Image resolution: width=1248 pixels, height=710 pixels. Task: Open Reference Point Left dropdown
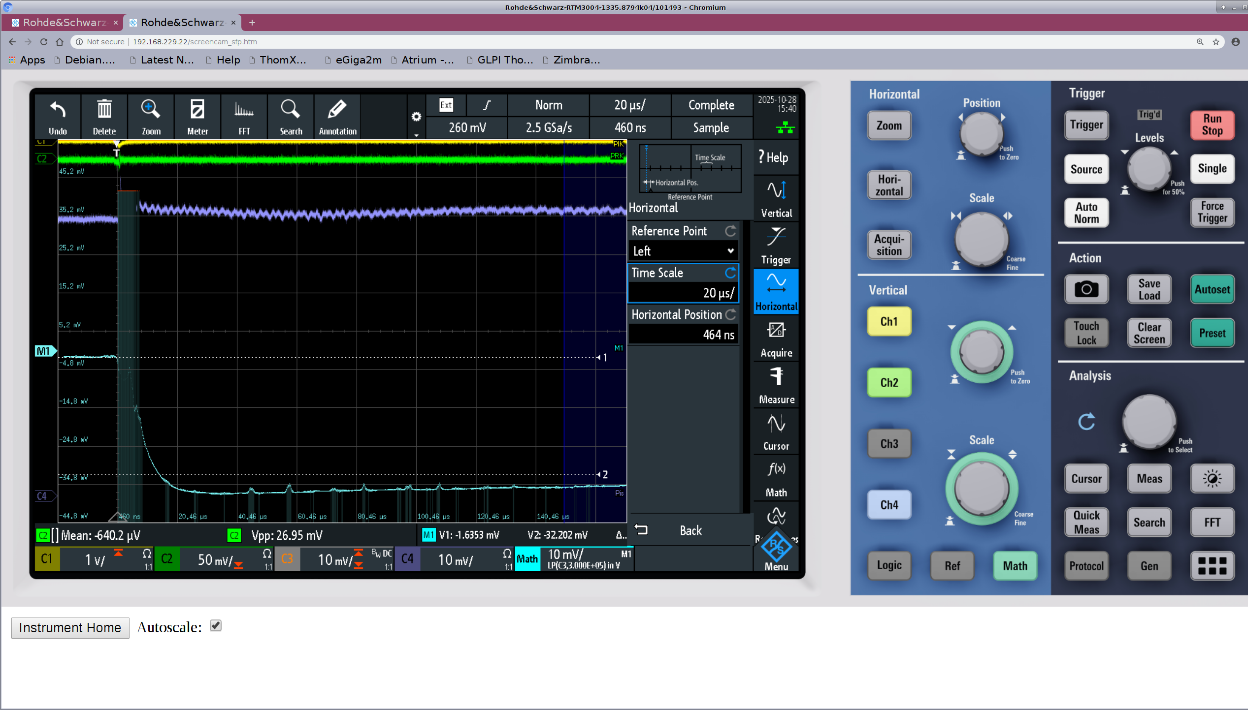tap(683, 251)
